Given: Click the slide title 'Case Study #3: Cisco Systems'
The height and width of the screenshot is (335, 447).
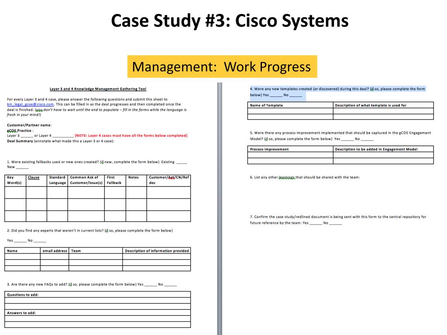Looking at the screenshot, I should (x=230, y=21).
